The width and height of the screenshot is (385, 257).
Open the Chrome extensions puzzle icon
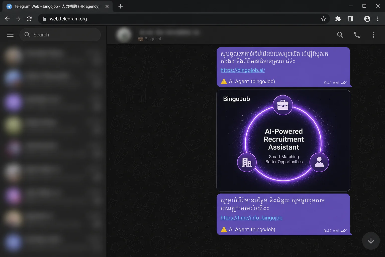338,19
